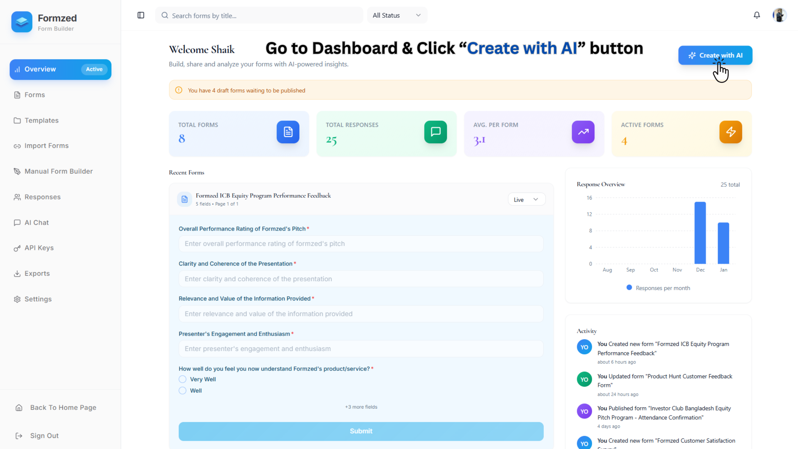Open the All Status filter dropdown
798x449 pixels.
(x=397, y=15)
